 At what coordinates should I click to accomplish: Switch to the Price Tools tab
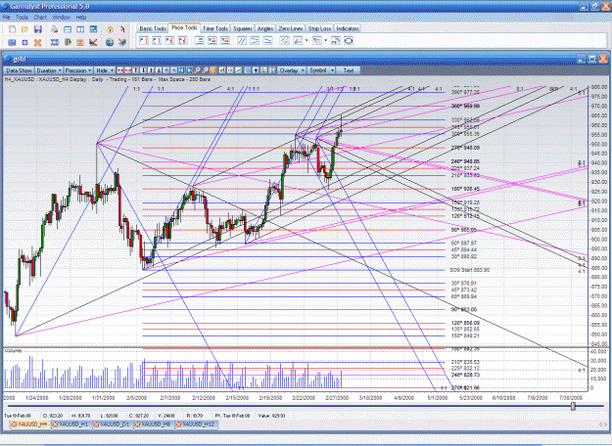(x=184, y=28)
